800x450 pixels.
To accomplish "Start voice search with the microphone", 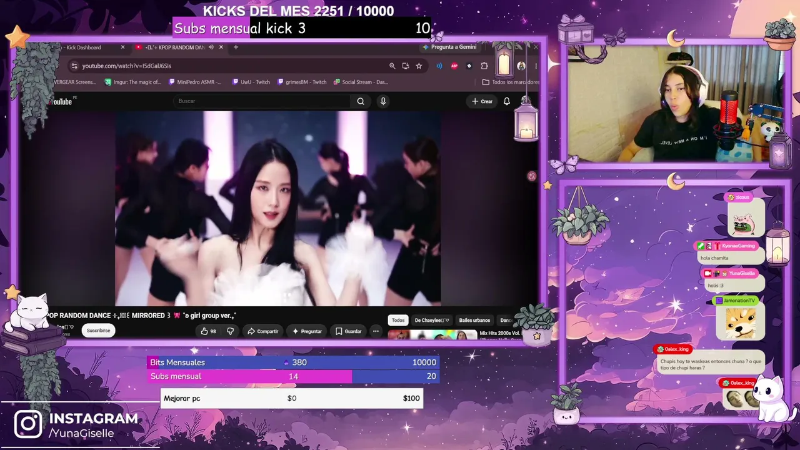I will click(383, 101).
